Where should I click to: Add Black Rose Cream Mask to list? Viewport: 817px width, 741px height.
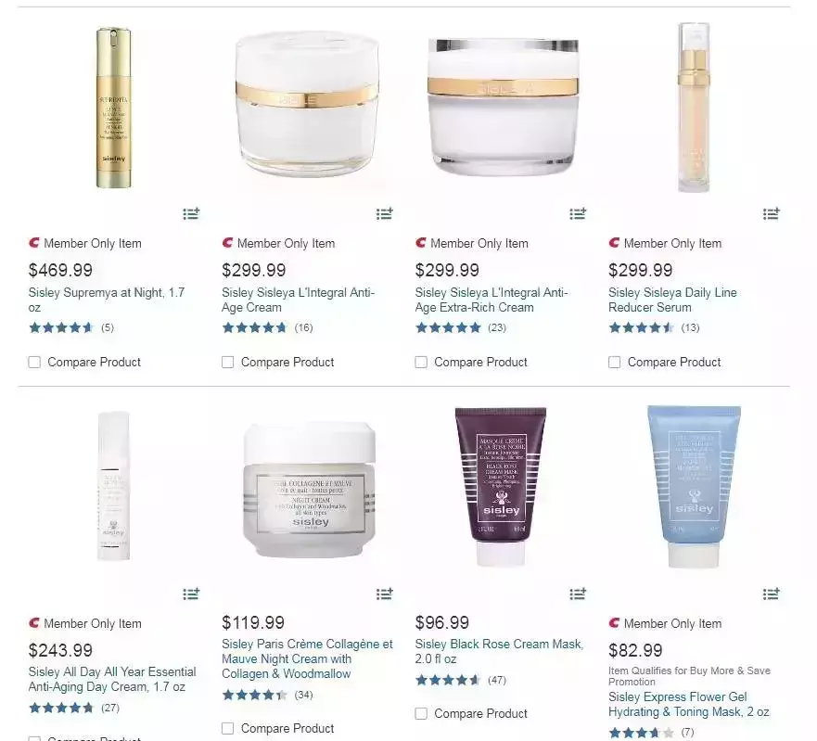pos(578,594)
